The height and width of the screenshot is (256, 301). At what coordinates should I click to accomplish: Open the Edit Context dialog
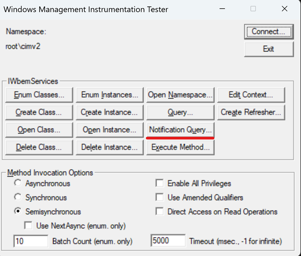coord(251,95)
